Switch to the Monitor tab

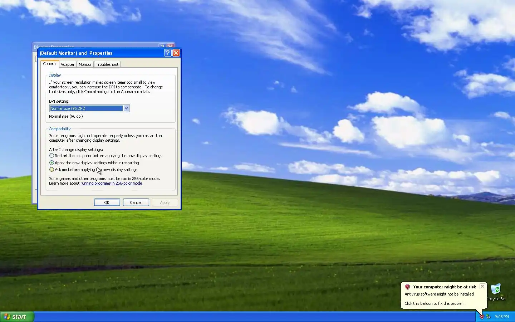click(x=85, y=64)
